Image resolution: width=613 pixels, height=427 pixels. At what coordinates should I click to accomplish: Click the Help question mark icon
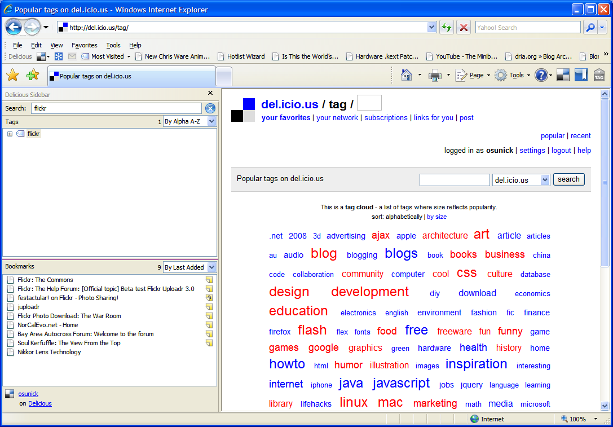click(x=541, y=75)
